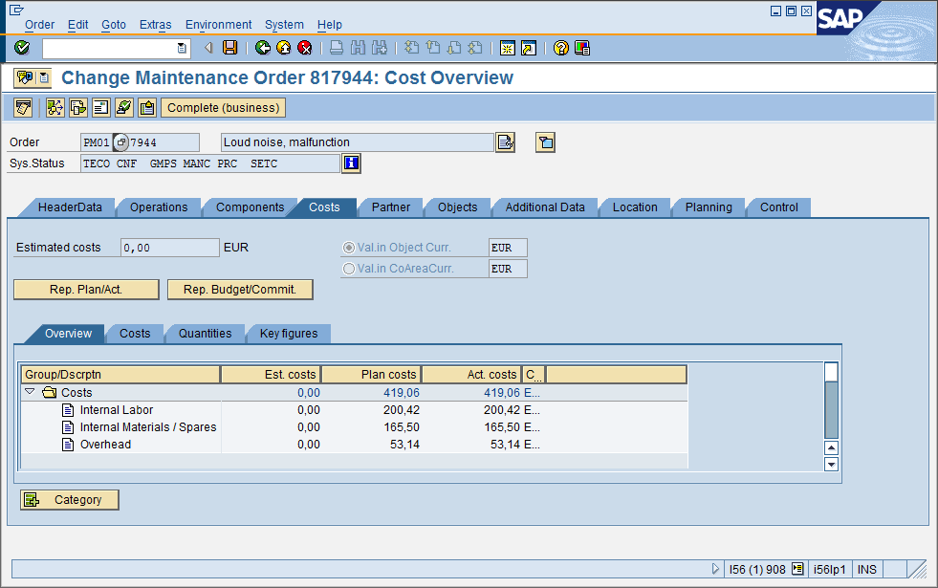Viewport: 938px width, 588px height.
Task: Click the title bar services icon
Action: 25,77
